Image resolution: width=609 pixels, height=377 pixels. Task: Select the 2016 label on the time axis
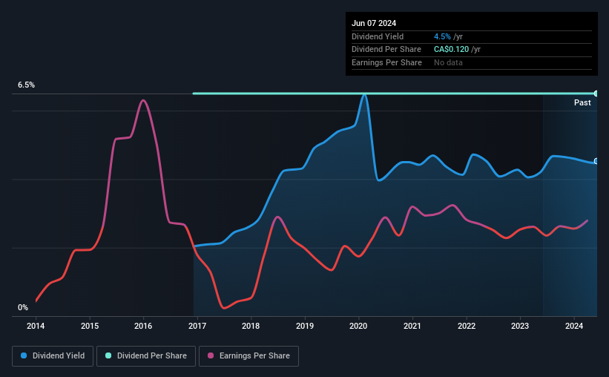click(143, 326)
